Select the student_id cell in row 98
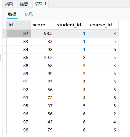Viewport: 130px width, 137px height. (x=72, y=130)
